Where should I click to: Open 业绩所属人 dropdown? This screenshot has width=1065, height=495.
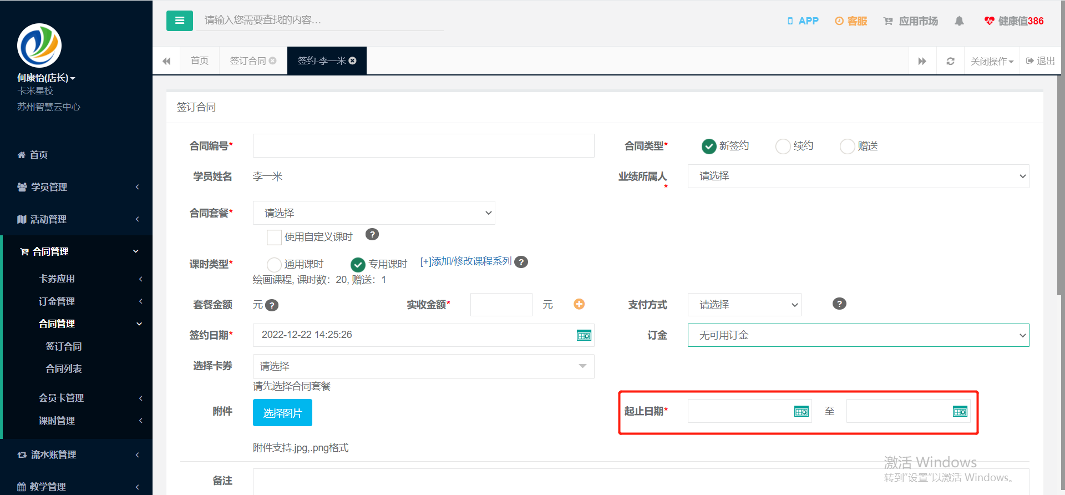tap(858, 176)
